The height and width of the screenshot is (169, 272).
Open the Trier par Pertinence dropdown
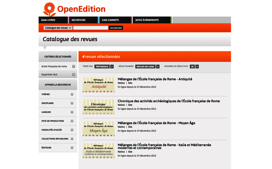click(104, 66)
